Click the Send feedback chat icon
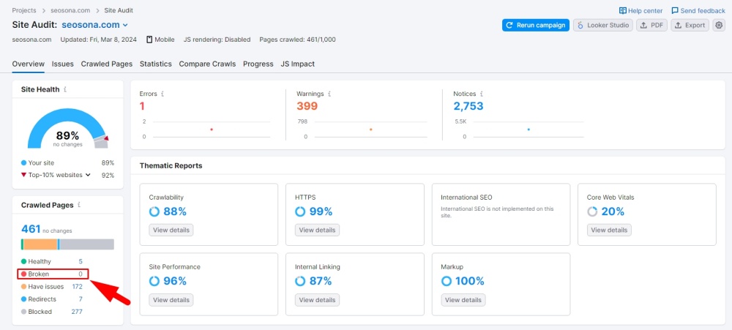Viewport: 732px width, 330px height. [x=675, y=11]
